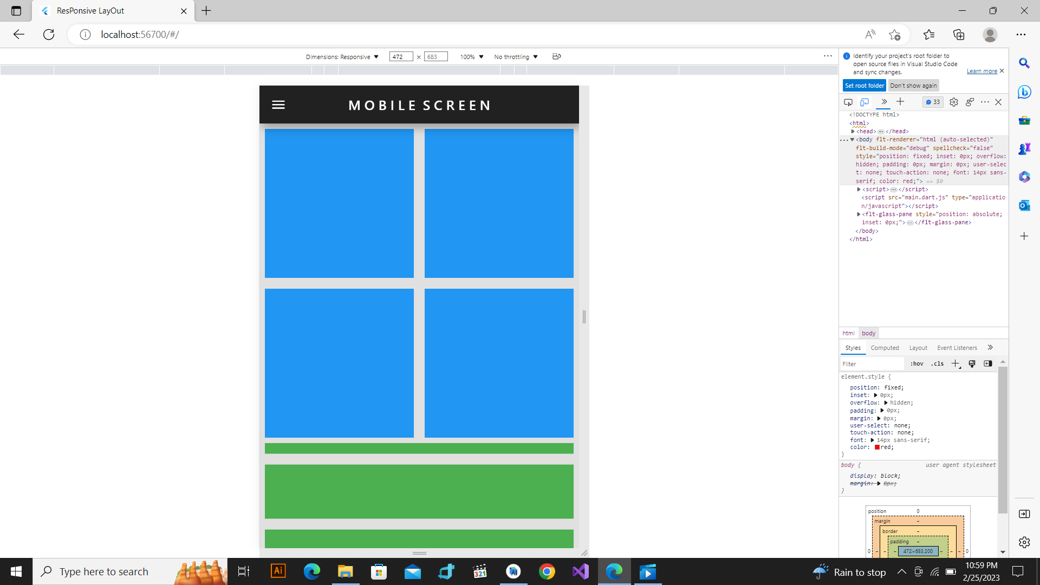The image size is (1040, 585).
Task: Open DevTools settings gear
Action: [954, 102]
